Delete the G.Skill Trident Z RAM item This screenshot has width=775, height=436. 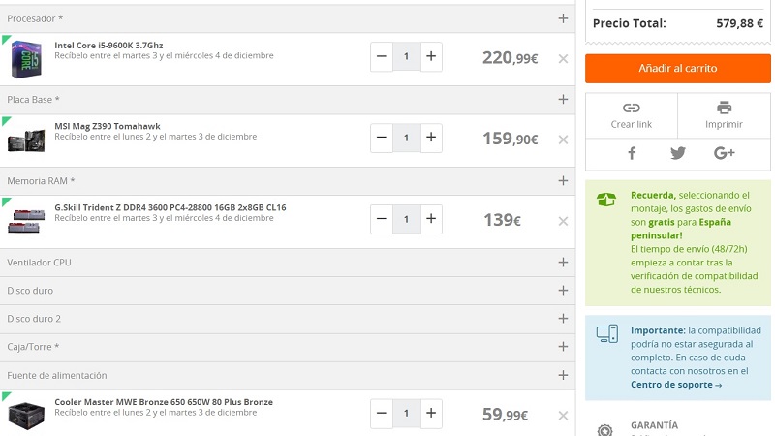(563, 221)
